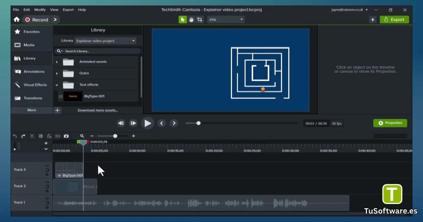
Task: Click the timeline zoom slider handle
Action: pyautogui.click(x=115, y=136)
